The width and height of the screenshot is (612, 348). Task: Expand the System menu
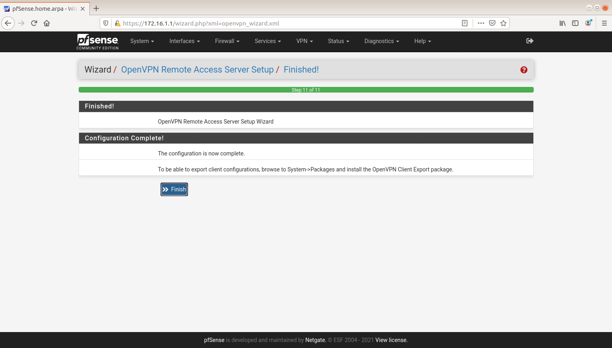(x=142, y=41)
